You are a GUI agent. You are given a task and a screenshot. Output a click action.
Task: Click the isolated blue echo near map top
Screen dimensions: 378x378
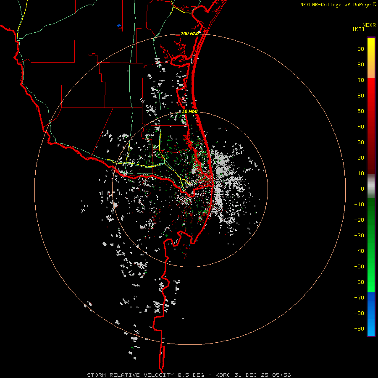click(119, 26)
